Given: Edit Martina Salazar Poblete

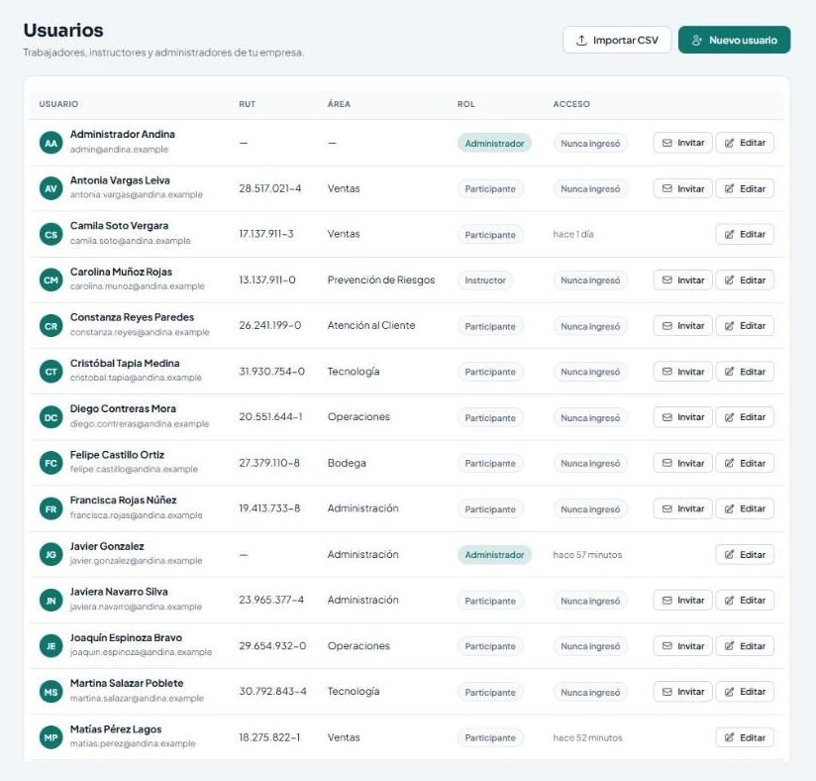Looking at the screenshot, I should [x=745, y=692].
